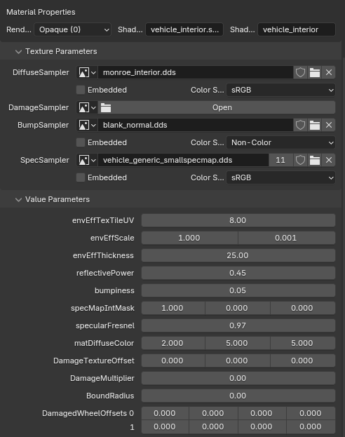Browse image list for BumpSampler

(87, 125)
